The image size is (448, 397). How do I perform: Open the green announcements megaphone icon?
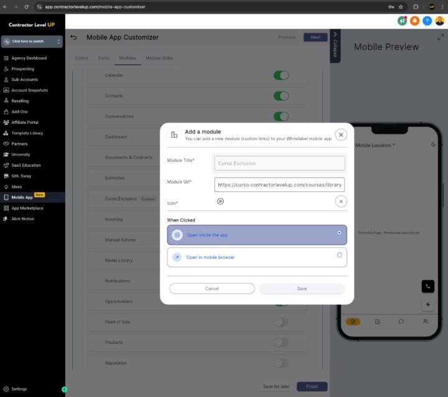coord(402,21)
